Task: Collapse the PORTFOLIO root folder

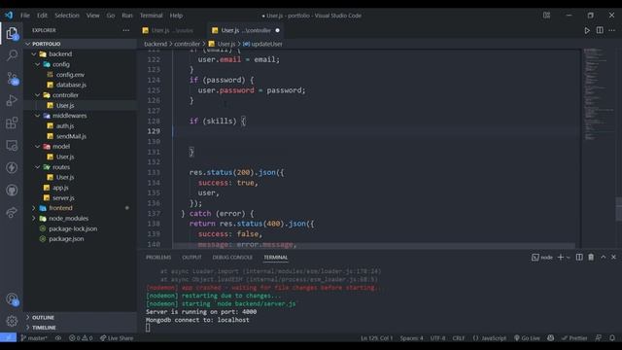Action: 28,44
